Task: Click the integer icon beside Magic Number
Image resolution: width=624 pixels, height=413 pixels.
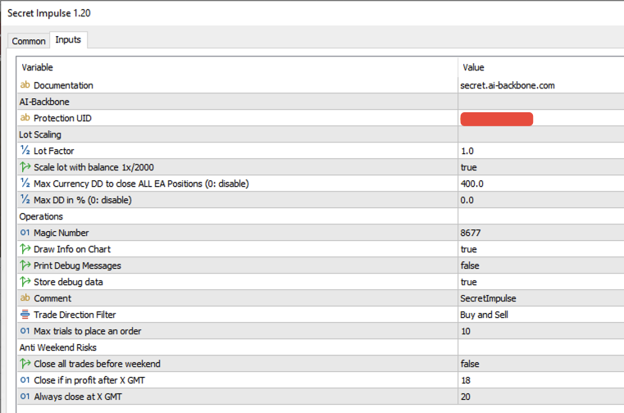Action: 25,233
